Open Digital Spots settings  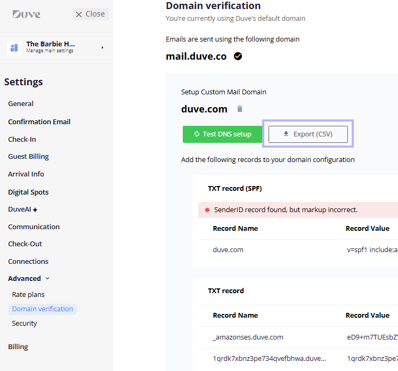28,192
